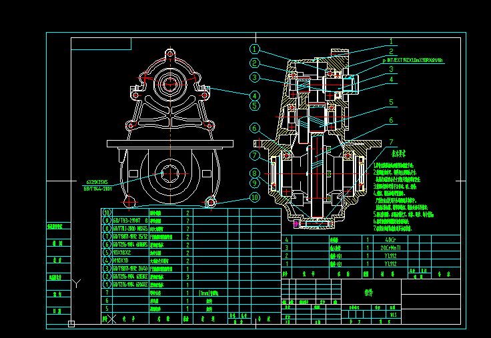Viewport: 491px width, 338px height.
Task: Click the uncircled leader label 6 on the right
Action: [x=391, y=120]
